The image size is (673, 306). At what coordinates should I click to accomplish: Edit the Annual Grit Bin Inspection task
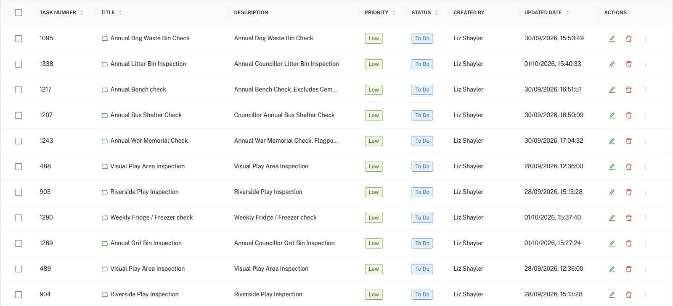tap(612, 243)
